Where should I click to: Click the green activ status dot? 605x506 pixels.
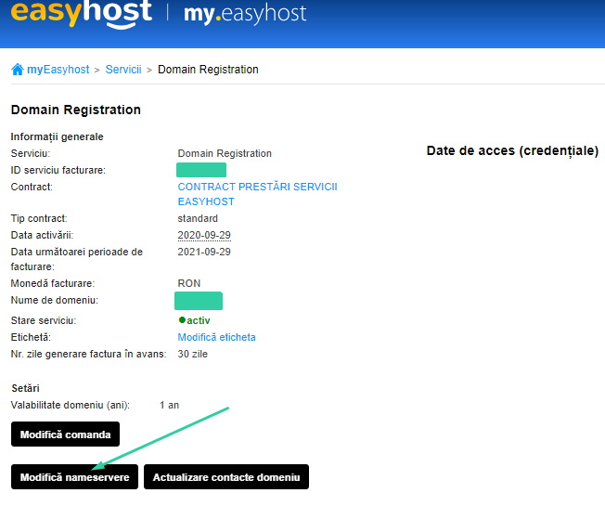[x=182, y=320]
